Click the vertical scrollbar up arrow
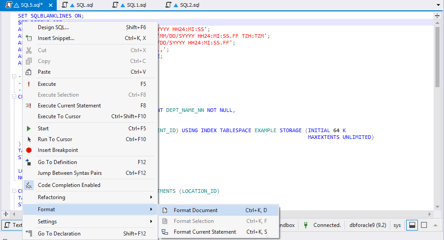Screen dimensions: 444x240 [438, 23]
